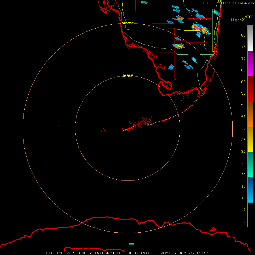Click the legend value 5
Image resolution: width=255 pixels, height=255 pixels.
coord(245,210)
